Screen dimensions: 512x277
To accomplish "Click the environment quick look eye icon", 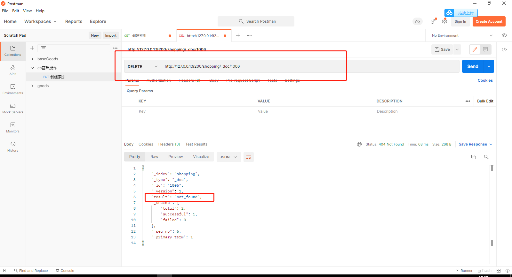I will (504, 35).
